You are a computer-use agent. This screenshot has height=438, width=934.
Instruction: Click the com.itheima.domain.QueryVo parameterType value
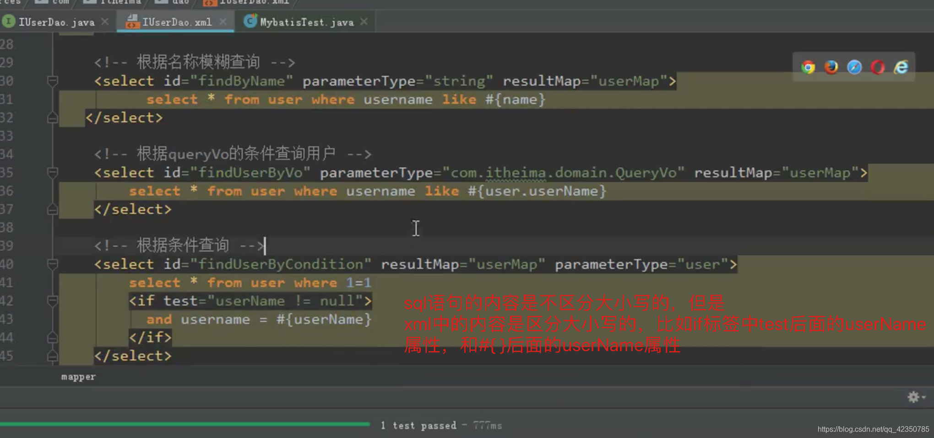(x=564, y=173)
